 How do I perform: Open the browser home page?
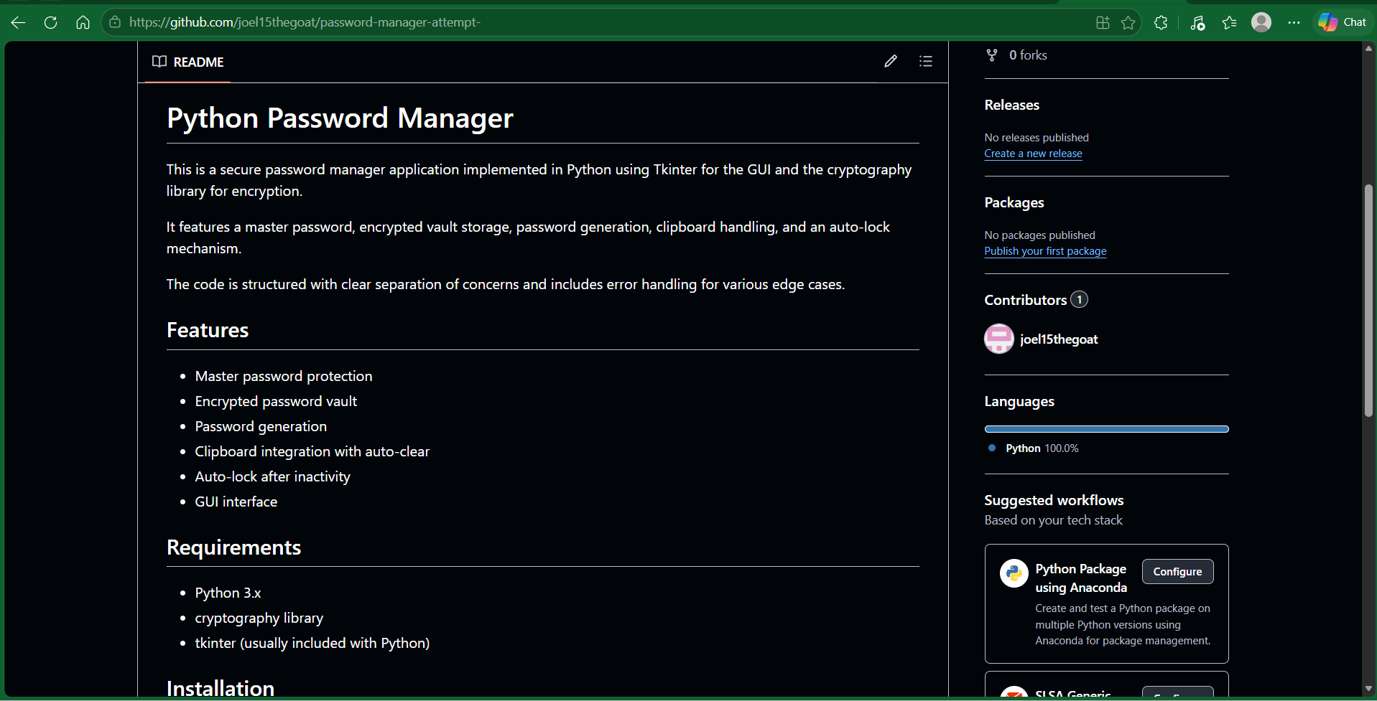(83, 22)
